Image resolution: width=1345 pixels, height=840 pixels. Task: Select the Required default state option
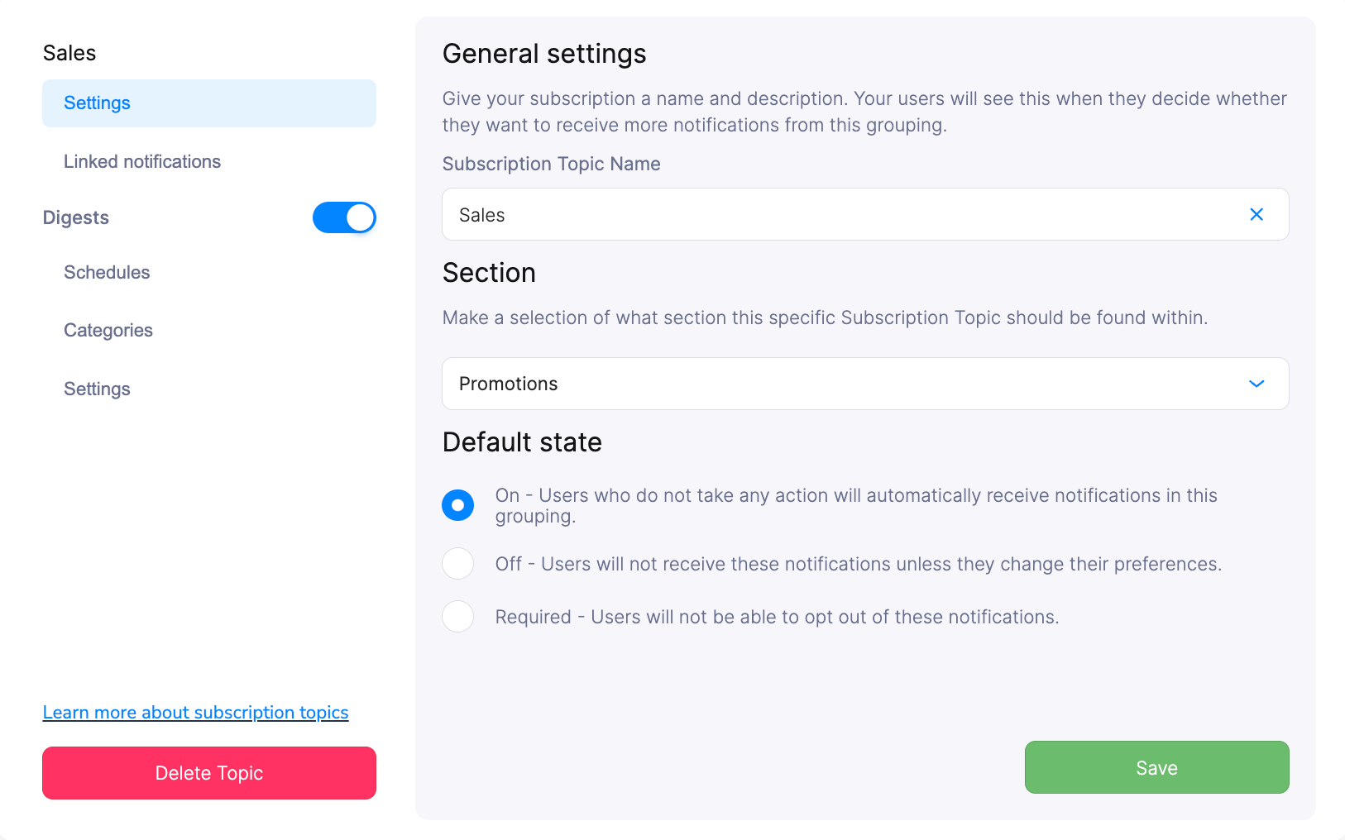[457, 616]
